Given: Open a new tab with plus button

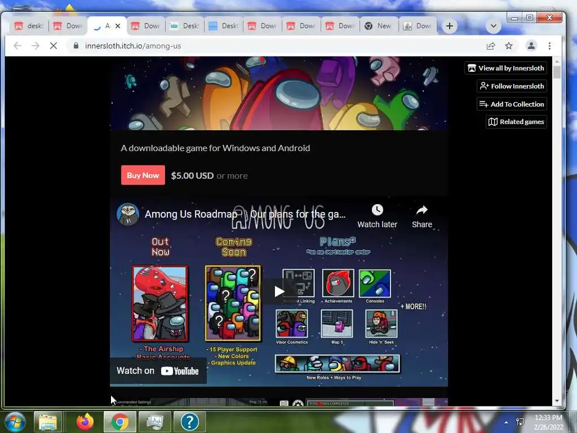Looking at the screenshot, I should coord(449,26).
